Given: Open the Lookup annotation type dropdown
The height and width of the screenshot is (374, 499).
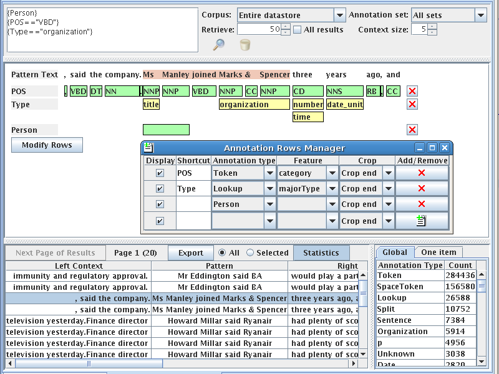Looking at the screenshot, I should click(x=270, y=189).
